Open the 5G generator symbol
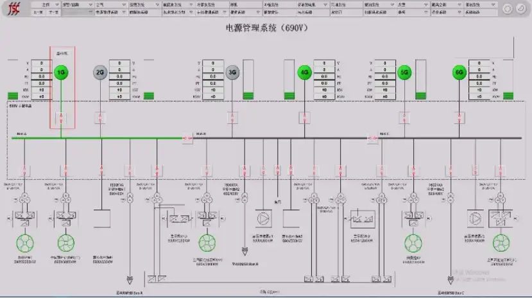Screen dimensions: 532x298 pyautogui.click(x=404, y=72)
